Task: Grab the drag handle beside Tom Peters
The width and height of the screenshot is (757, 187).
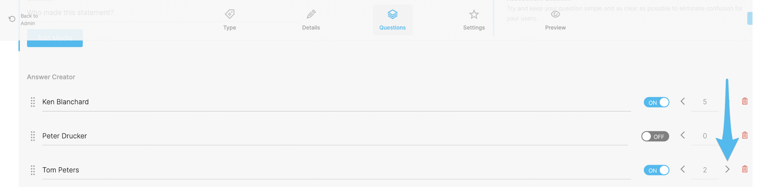Action: click(33, 170)
